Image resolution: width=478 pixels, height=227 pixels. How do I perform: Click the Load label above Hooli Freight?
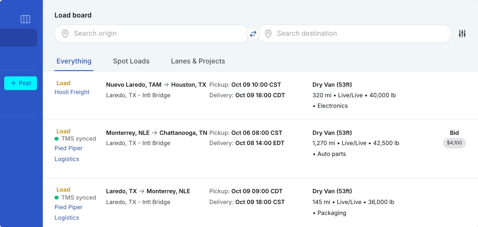63,83
